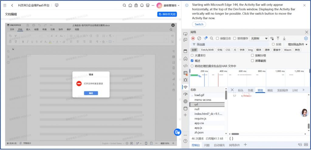Select the Fetch/XHR filter tab
The width and height of the screenshot is (311, 150).
[x=207, y=50]
